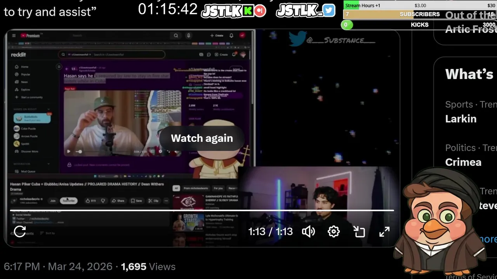The width and height of the screenshot is (497, 279).
Task: Expand the video to fullscreen
Action: tap(384, 232)
